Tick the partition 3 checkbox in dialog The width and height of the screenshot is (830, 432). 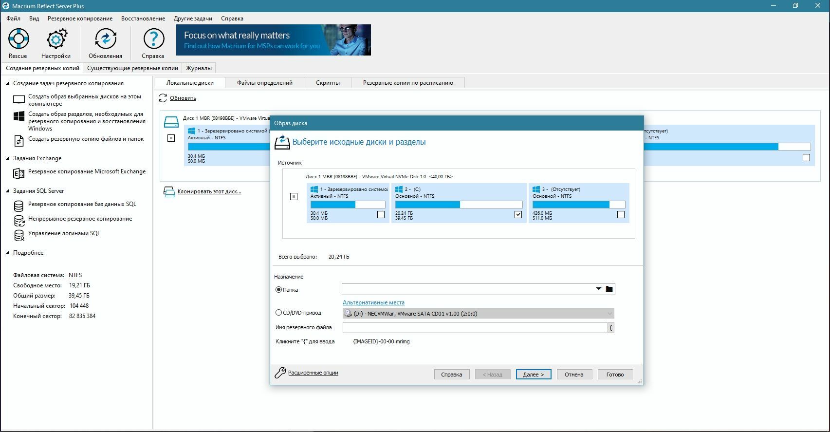pos(621,215)
